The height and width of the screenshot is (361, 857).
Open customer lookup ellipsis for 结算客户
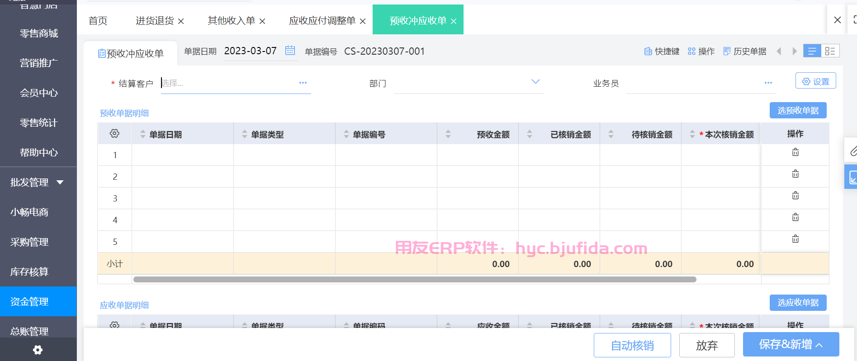pyautogui.click(x=303, y=83)
